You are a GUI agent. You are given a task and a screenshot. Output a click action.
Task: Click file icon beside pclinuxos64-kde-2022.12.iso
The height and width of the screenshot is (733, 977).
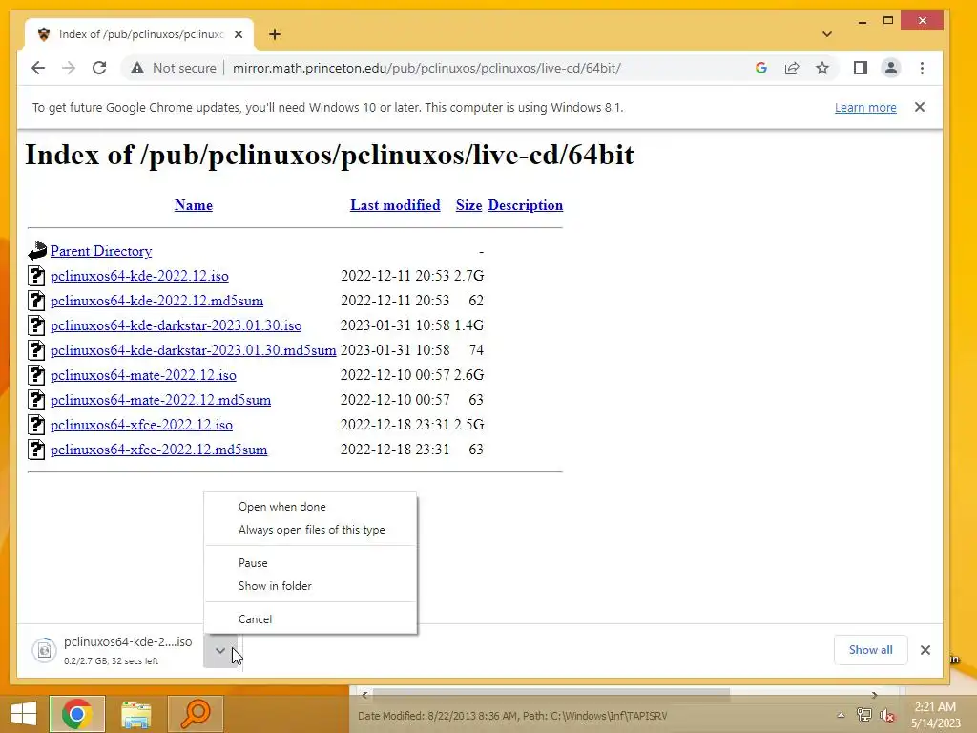tap(37, 276)
